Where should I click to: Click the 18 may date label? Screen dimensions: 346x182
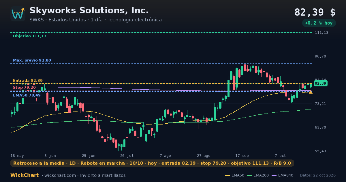17,155
